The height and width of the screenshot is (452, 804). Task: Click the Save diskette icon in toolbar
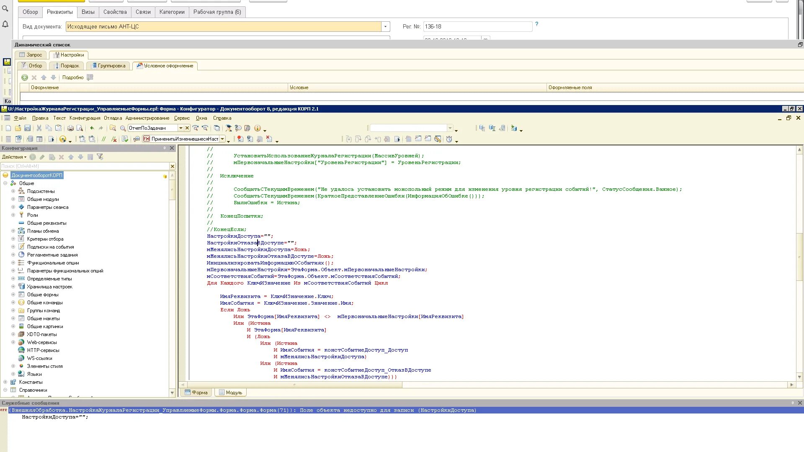(x=27, y=128)
